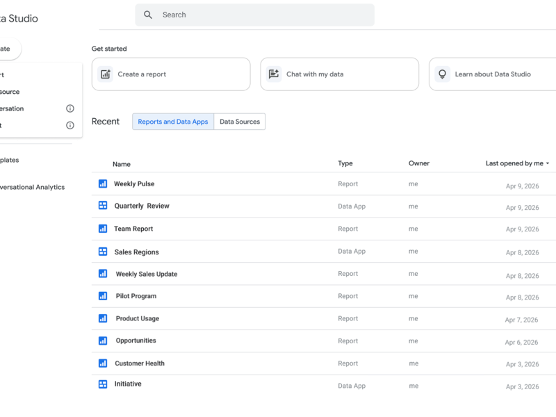Screen dimensions: 556x417
Task: Open the Create a report card
Action: [x=171, y=74]
